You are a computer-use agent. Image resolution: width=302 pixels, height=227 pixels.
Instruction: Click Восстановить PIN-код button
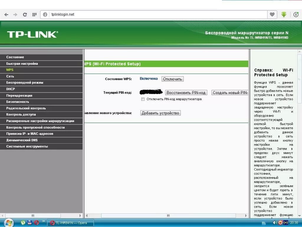point(186,93)
